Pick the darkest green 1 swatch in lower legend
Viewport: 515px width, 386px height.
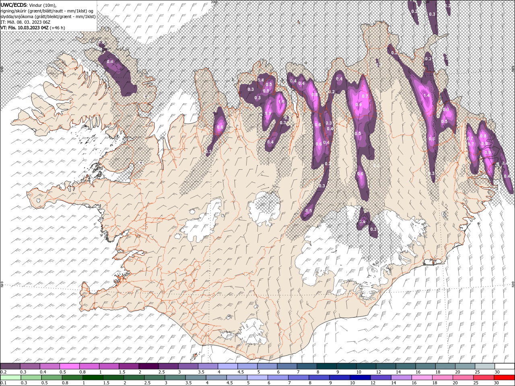coord(93,378)
